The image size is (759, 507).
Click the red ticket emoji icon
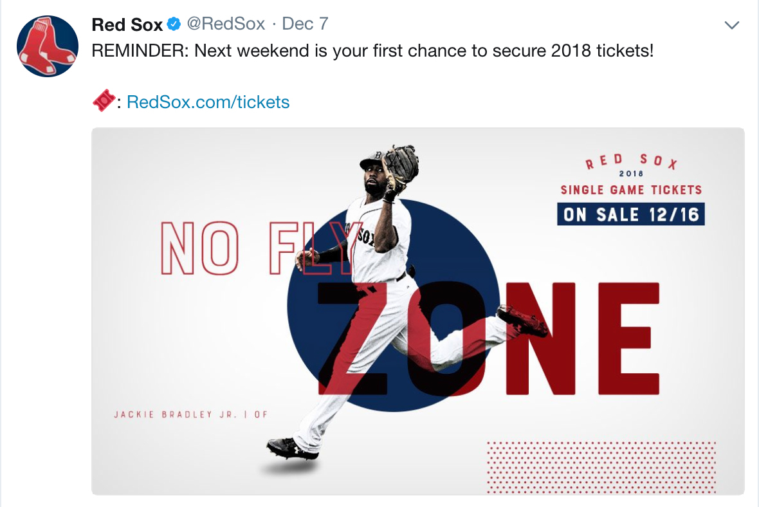coord(104,101)
